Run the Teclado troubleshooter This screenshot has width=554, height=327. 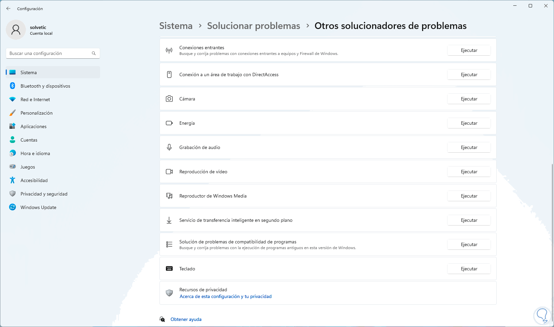tap(469, 269)
